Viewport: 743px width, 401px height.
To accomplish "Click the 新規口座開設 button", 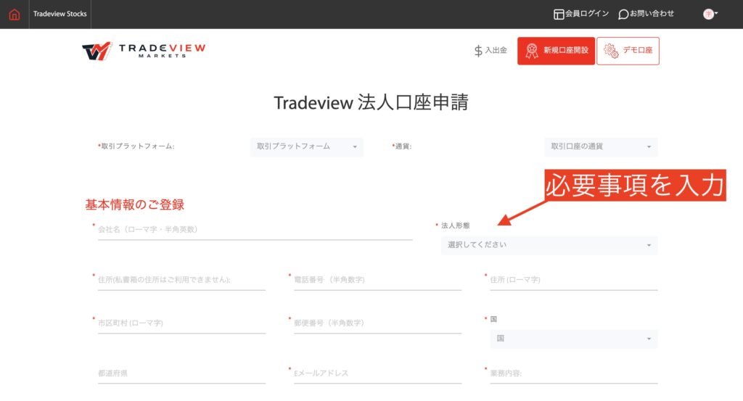I will point(556,51).
